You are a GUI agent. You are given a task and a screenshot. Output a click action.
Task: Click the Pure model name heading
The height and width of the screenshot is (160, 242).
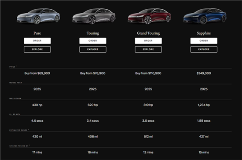[37, 33]
